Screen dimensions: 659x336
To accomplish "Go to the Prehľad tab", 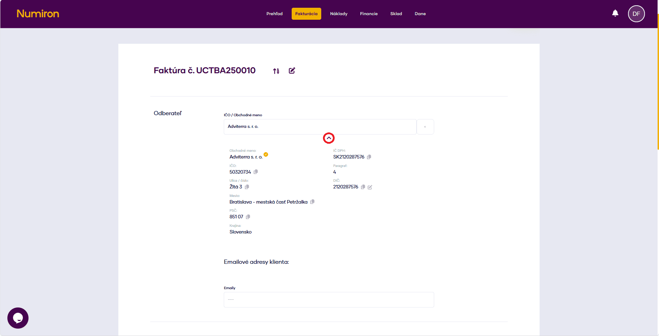I will (274, 14).
